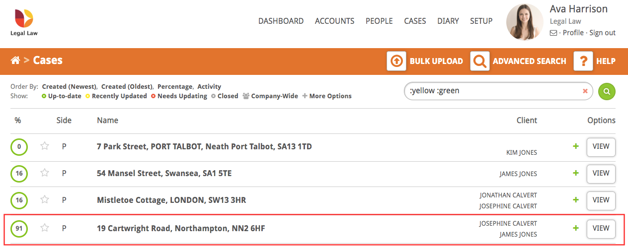Click the Legal Law logo
The image size is (628, 250).
tap(24, 22)
